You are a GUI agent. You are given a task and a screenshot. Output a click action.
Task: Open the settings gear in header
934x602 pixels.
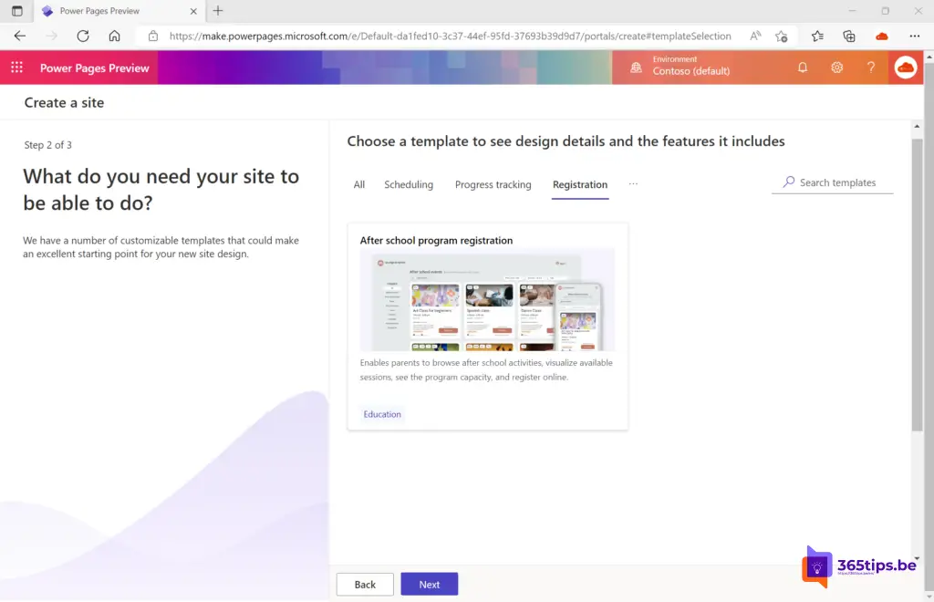point(837,67)
